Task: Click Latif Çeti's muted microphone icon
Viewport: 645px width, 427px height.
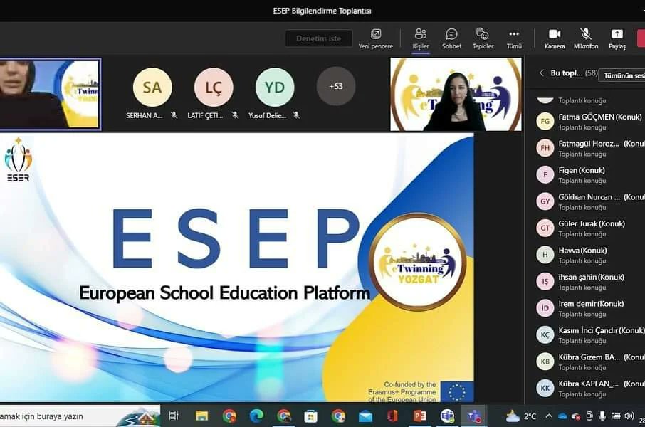Action: pyautogui.click(x=236, y=115)
